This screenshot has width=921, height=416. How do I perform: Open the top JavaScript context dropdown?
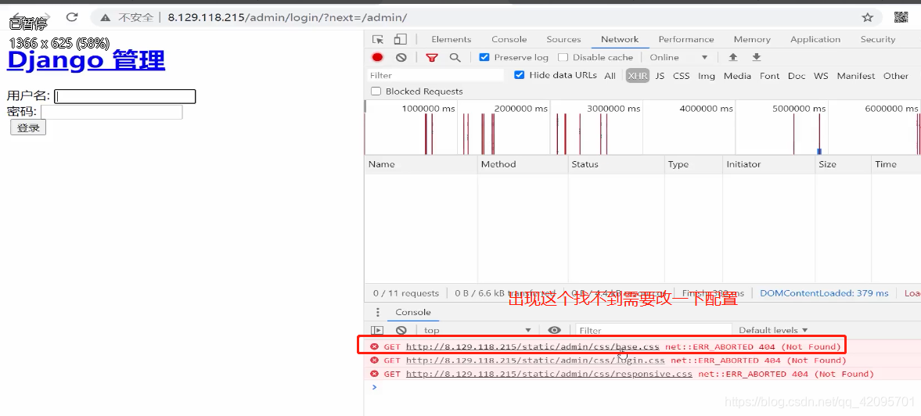[x=477, y=330]
